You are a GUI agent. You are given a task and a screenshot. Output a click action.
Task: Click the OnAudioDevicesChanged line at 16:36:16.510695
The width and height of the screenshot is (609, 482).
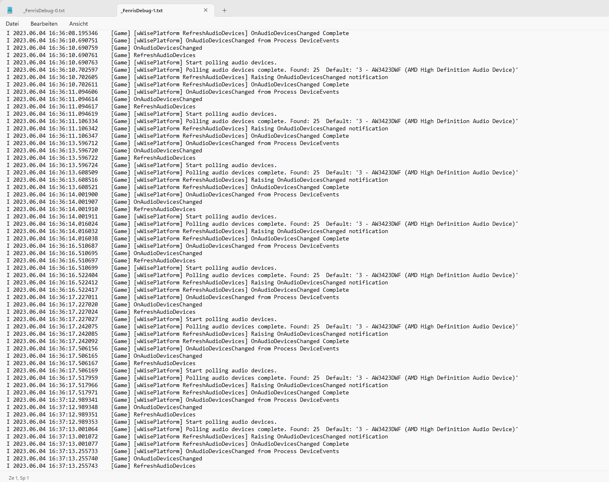pos(104,253)
